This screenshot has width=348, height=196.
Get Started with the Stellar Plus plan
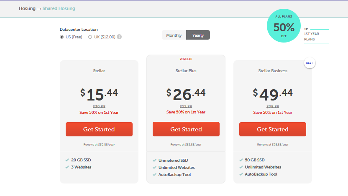coord(186,129)
